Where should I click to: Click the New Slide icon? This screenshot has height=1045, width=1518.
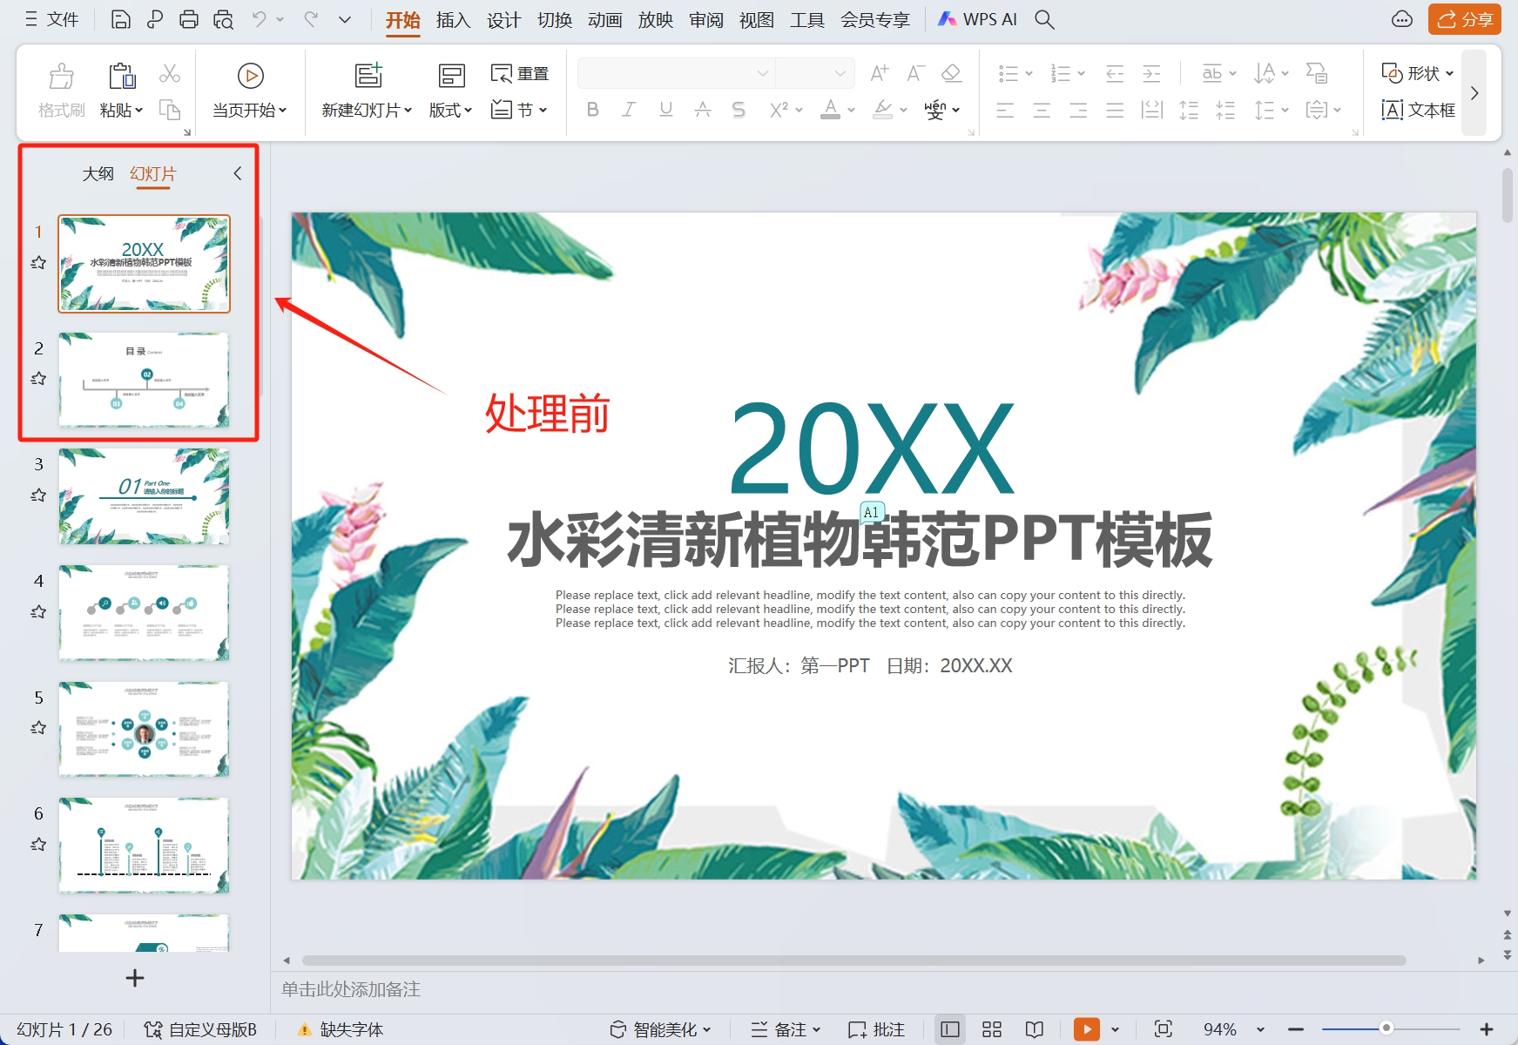(x=368, y=76)
